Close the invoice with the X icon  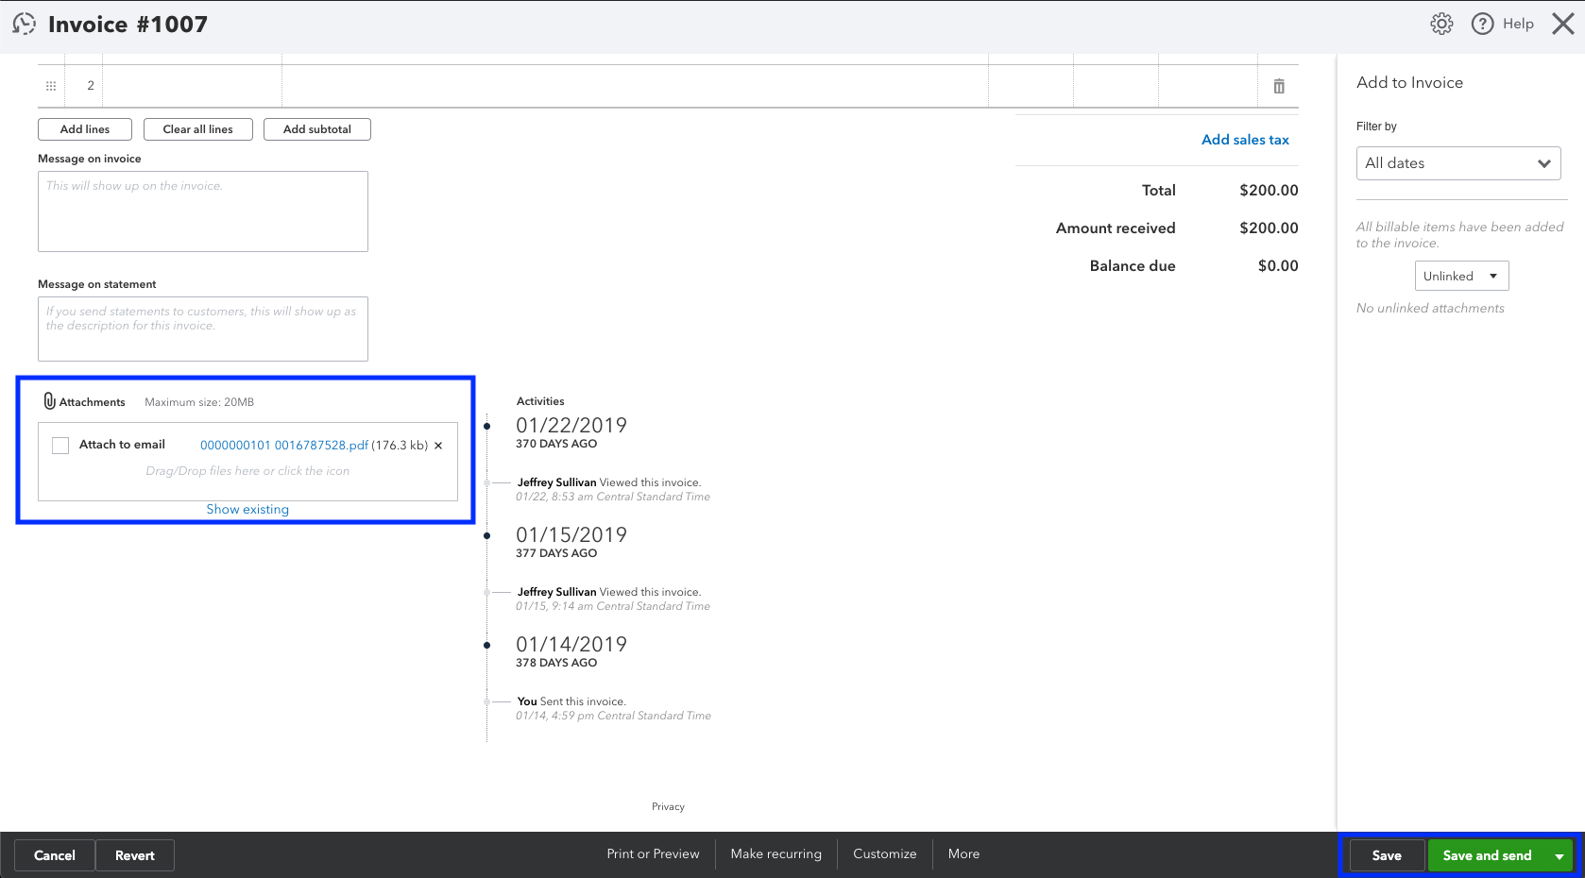click(x=1563, y=24)
